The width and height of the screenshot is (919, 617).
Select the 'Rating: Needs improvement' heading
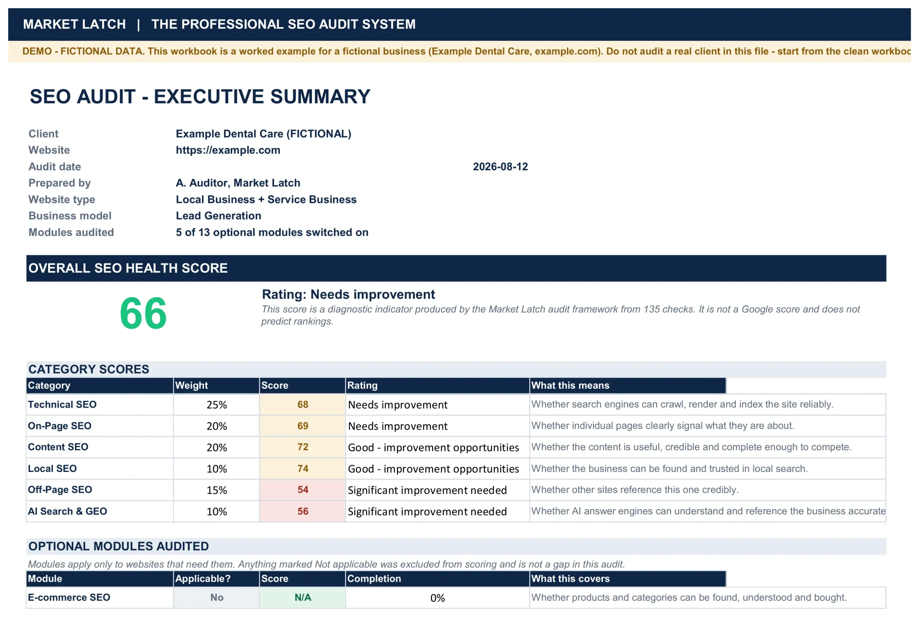(x=349, y=294)
